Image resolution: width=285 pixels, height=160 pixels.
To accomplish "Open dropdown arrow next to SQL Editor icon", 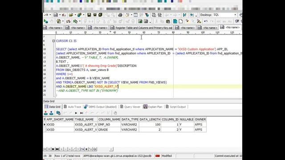I will (60, 15).
